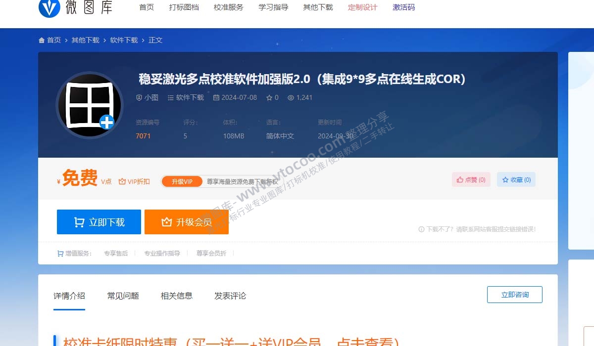
Task: Click the large software grid thumbnail avatar
Action: 89,105
